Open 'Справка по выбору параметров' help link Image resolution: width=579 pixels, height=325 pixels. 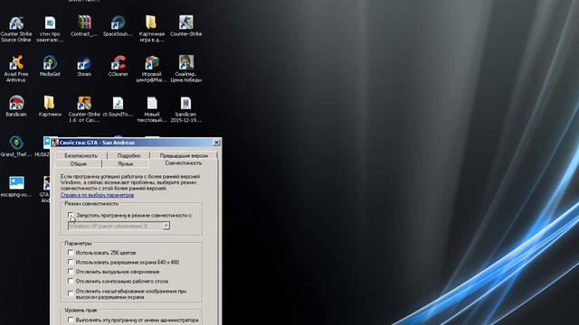pos(97,195)
